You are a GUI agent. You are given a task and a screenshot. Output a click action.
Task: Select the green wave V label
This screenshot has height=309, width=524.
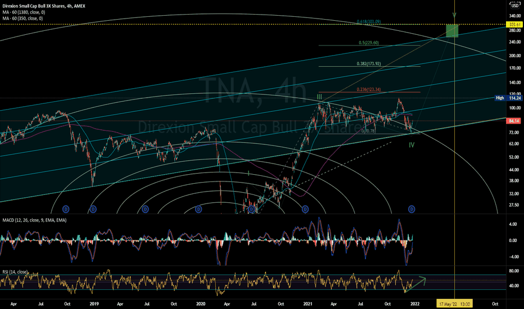point(454,15)
